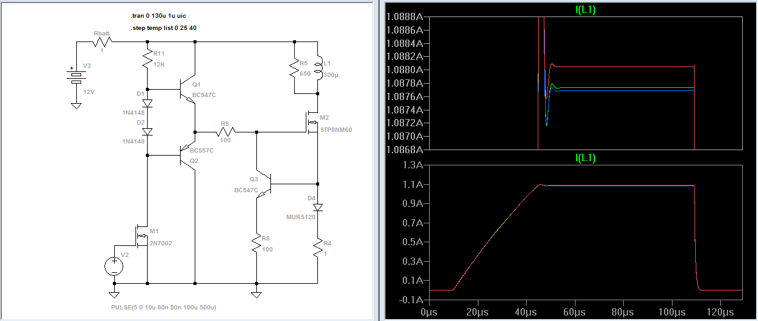This screenshot has width=758, height=321.
Task: Select the D1 1N4148 diode symbol
Action: click(x=147, y=103)
